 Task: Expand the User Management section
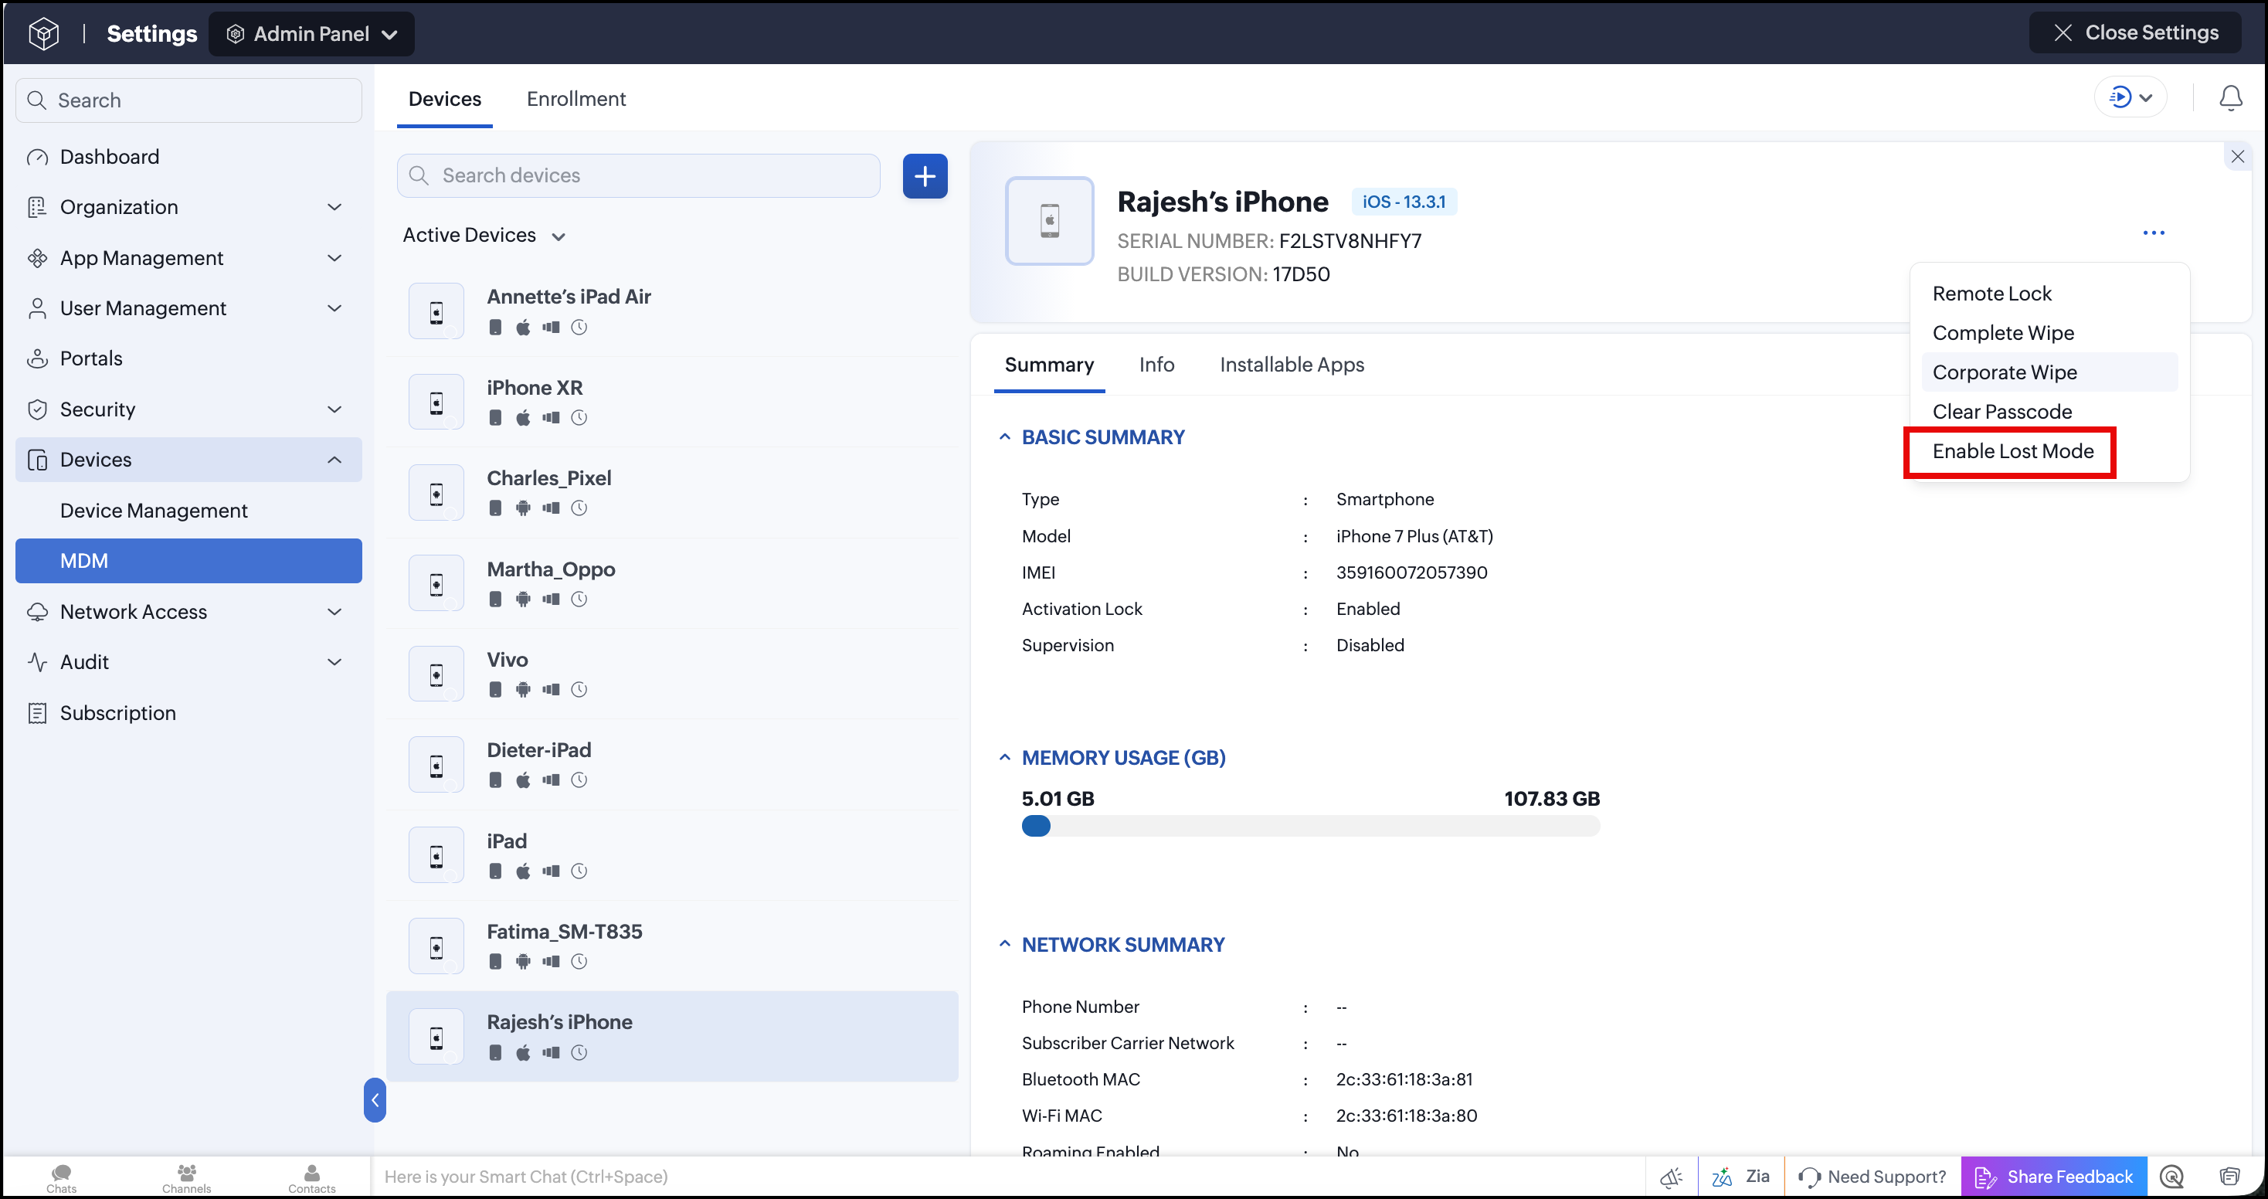pos(334,309)
